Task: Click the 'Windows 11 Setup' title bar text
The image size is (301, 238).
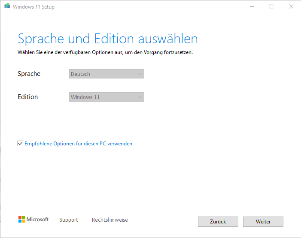Action: 33,7
